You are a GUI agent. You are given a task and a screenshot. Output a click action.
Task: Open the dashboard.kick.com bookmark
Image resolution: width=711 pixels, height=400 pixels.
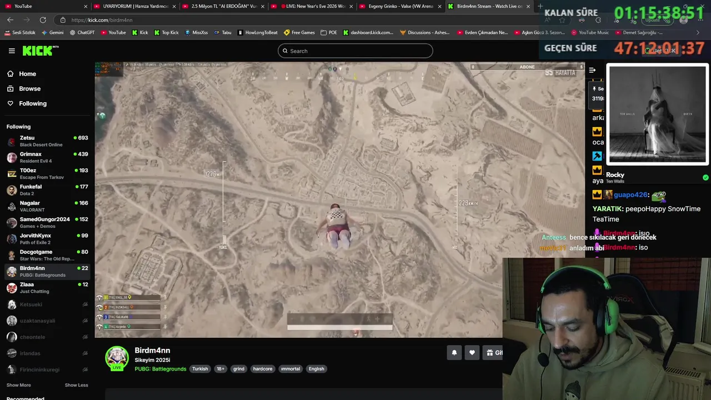tap(368, 33)
